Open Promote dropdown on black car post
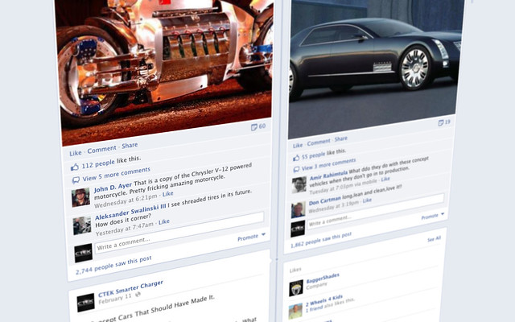The width and height of the screenshot is (515, 322). click(433, 217)
